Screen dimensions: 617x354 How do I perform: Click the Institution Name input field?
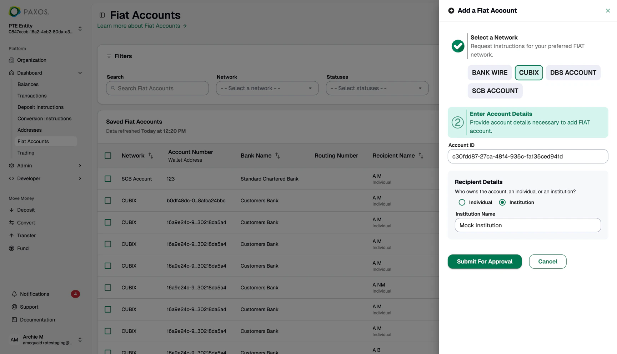pos(528,225)
